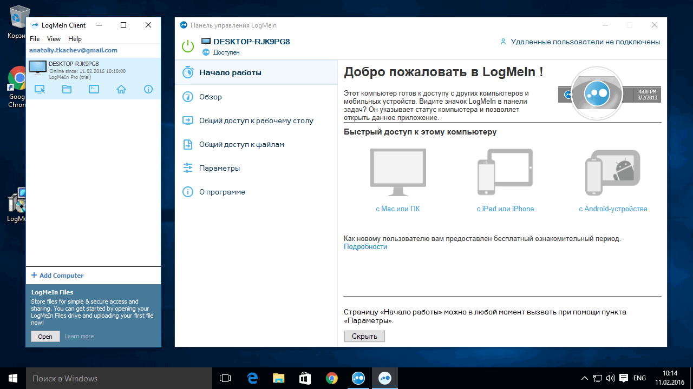Screen dimensions: 693x389
Task: Open the File Manager folder icon in LogMeIn Client
Action: [x=67, y=89]
